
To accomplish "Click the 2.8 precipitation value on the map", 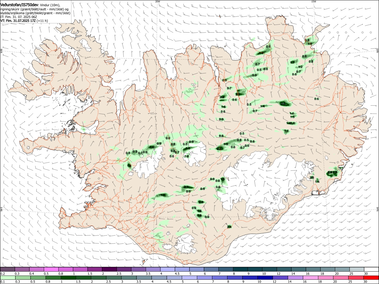I will tap(312, 177).
